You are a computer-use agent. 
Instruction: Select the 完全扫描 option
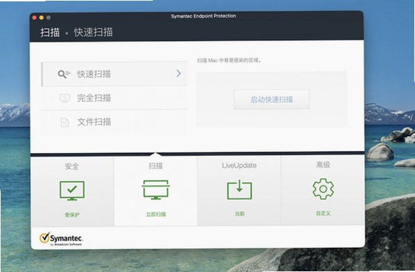point(115,98)
